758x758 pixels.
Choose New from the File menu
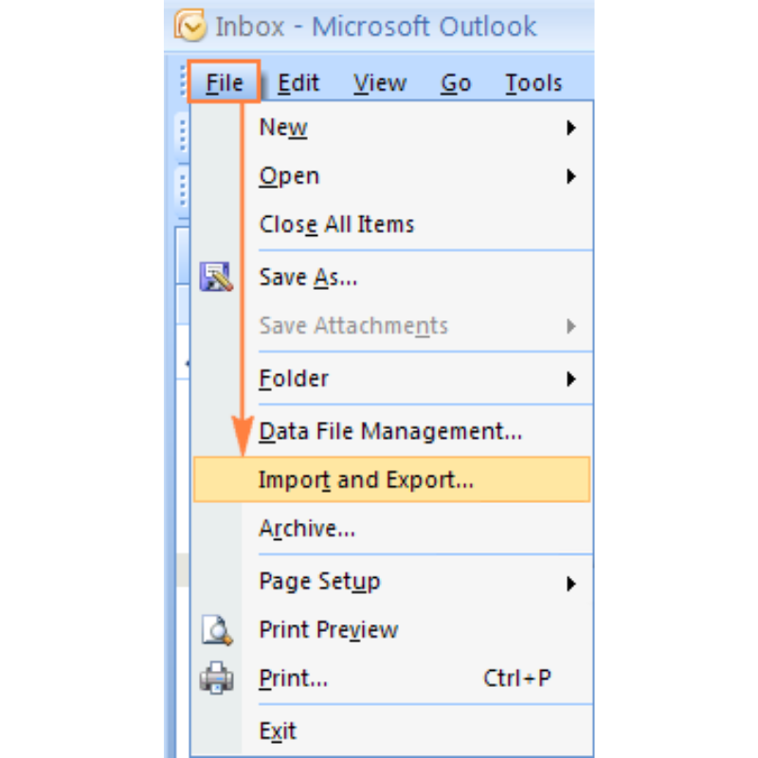click(391, 128)
